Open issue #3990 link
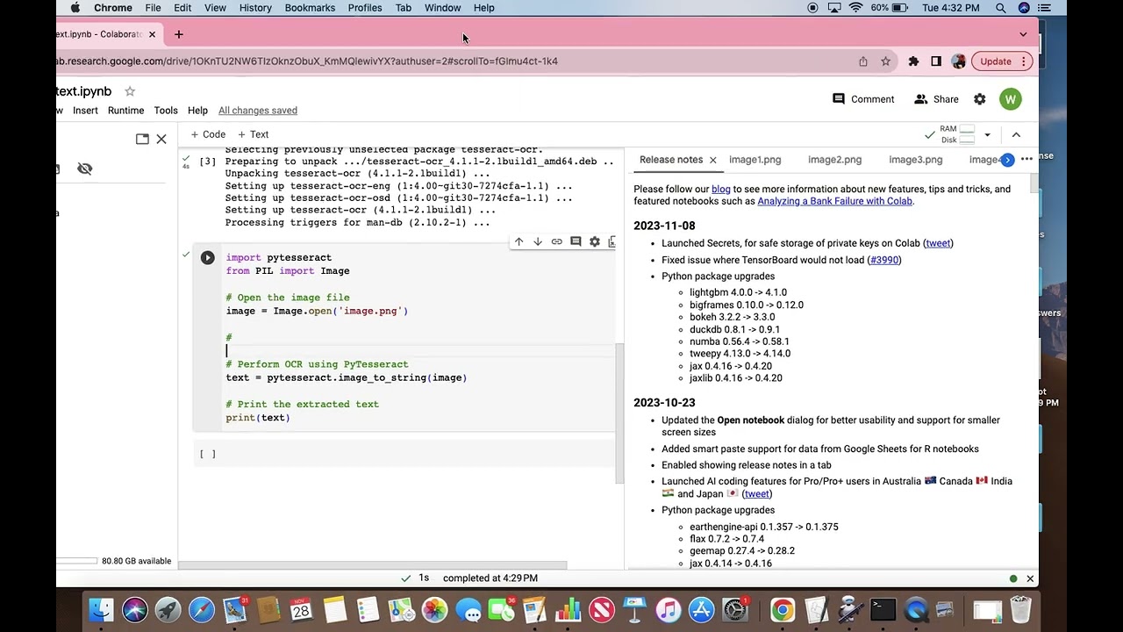 click(x=884, y=260)
